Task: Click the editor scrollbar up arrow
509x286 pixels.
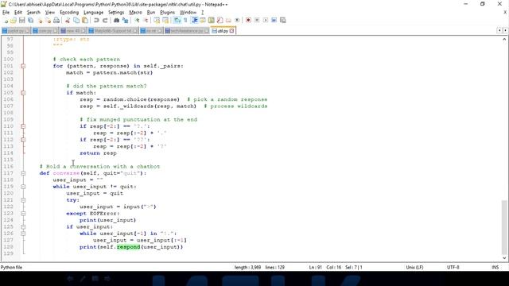Action: pyautogui.click(x=504, y=39)
